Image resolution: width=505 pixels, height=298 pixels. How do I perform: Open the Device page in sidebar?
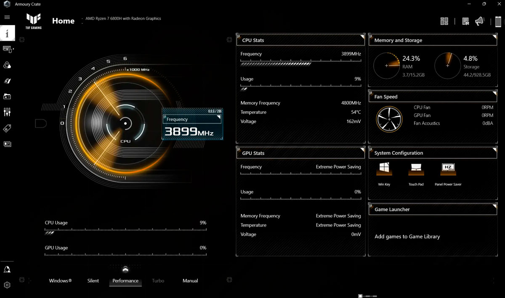[7, 49]
